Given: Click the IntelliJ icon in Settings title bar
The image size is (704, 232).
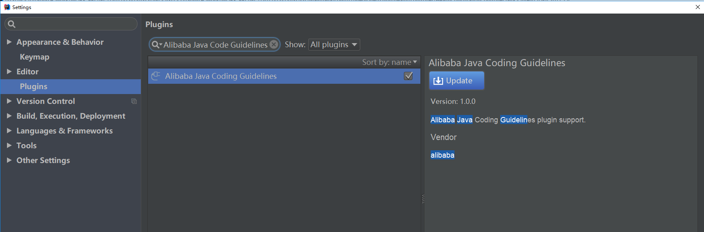Looking at the screenshot, I should pyautogui.click(x=7, y=7).
